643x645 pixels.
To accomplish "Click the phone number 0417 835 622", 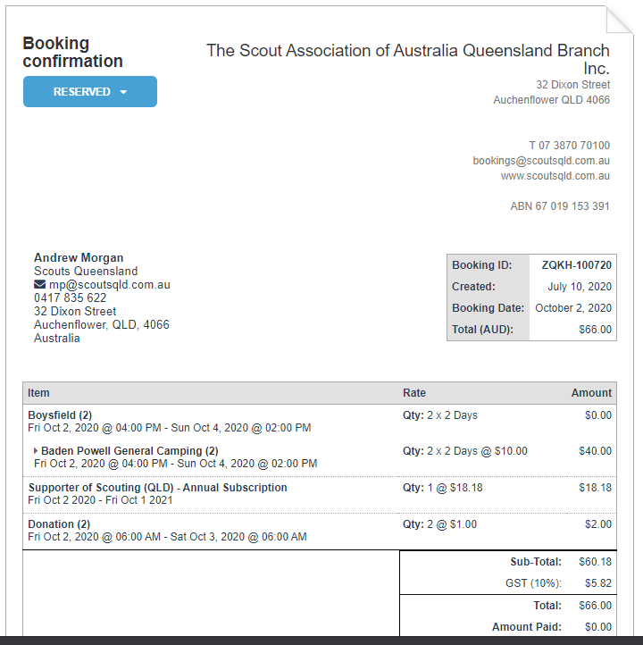I will (x=70, y=297).
